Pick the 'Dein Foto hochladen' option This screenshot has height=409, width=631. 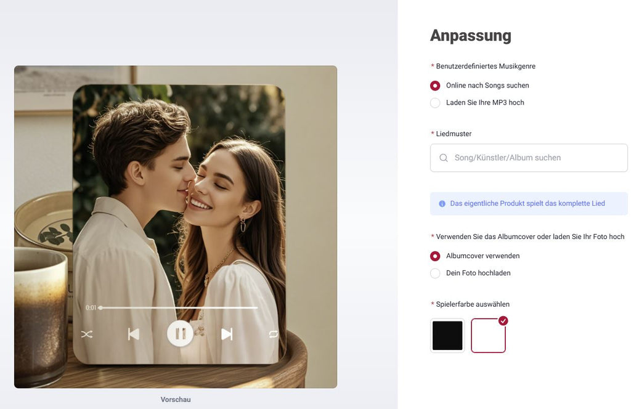pyautogui.click(x=435, y=273)
